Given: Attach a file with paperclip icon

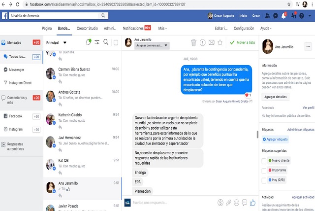Looking at the screenshot, I should click(x=228, y=203).
